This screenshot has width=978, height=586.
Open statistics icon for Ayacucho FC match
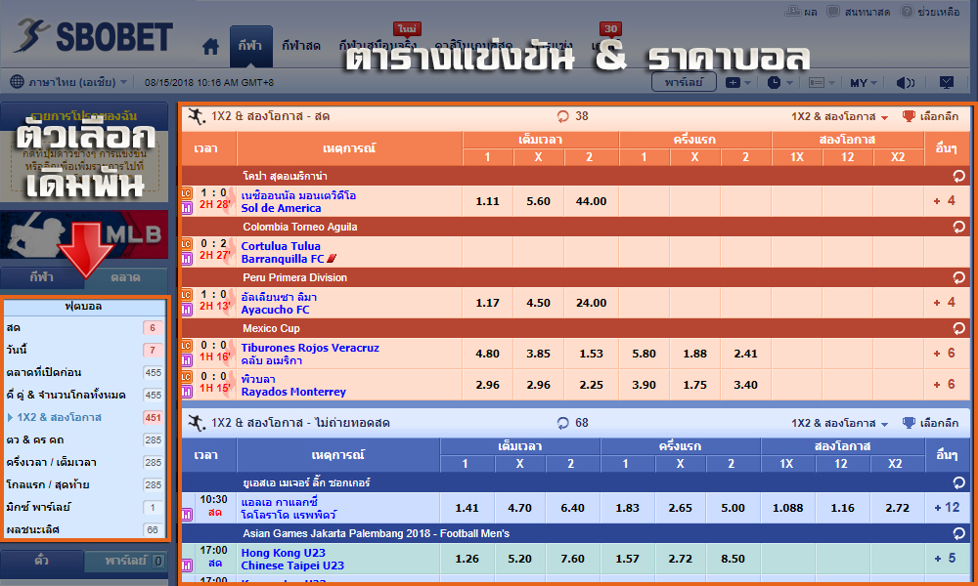(187, 310)
